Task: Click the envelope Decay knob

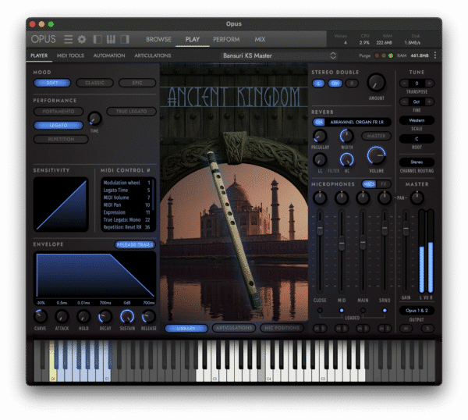Action: click(x=105, y=317)
